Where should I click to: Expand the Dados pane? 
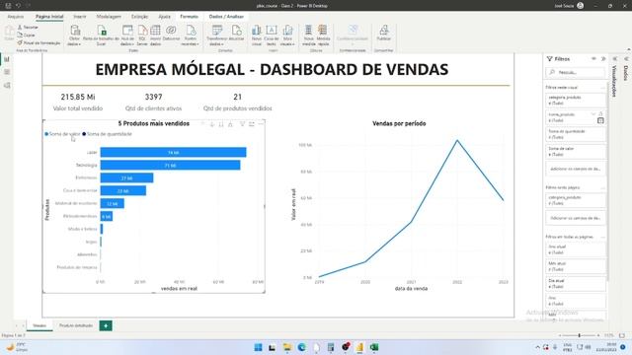click(x=626, y=59)
